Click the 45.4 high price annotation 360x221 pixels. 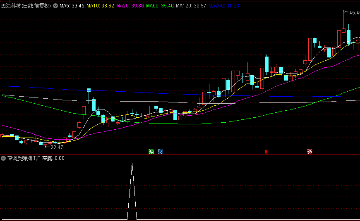354,13
